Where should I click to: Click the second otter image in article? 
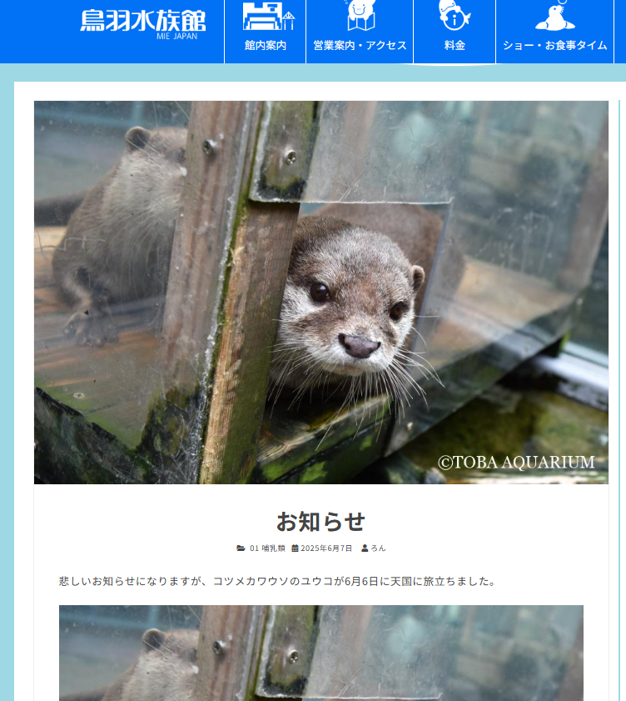point(321,653)
